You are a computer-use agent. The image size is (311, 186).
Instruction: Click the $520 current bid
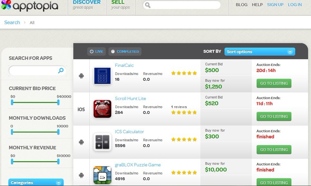point(212,103)
